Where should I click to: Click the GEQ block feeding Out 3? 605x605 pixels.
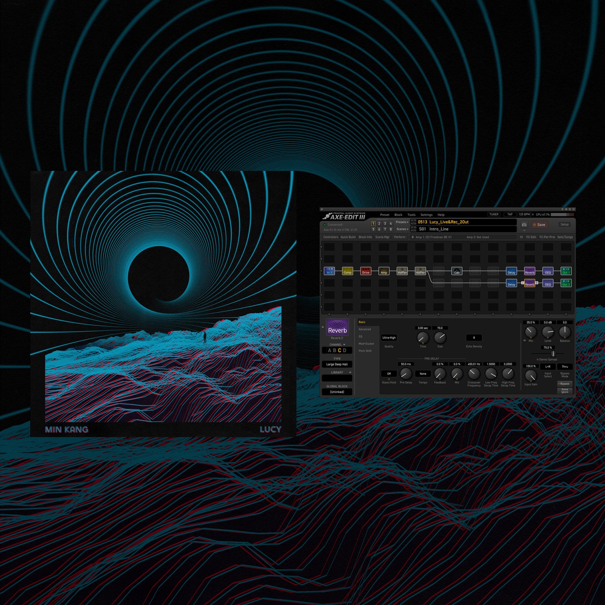point(548,283)
